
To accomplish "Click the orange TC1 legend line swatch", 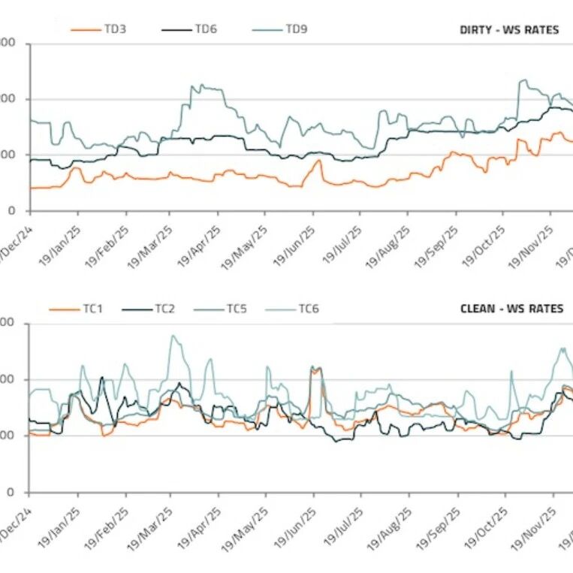I will [64, 309].
